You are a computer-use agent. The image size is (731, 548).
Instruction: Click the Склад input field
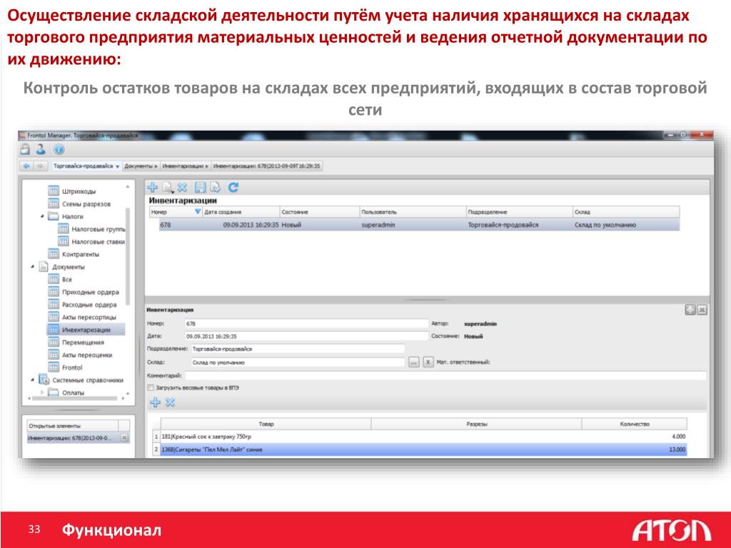[298, 362]
